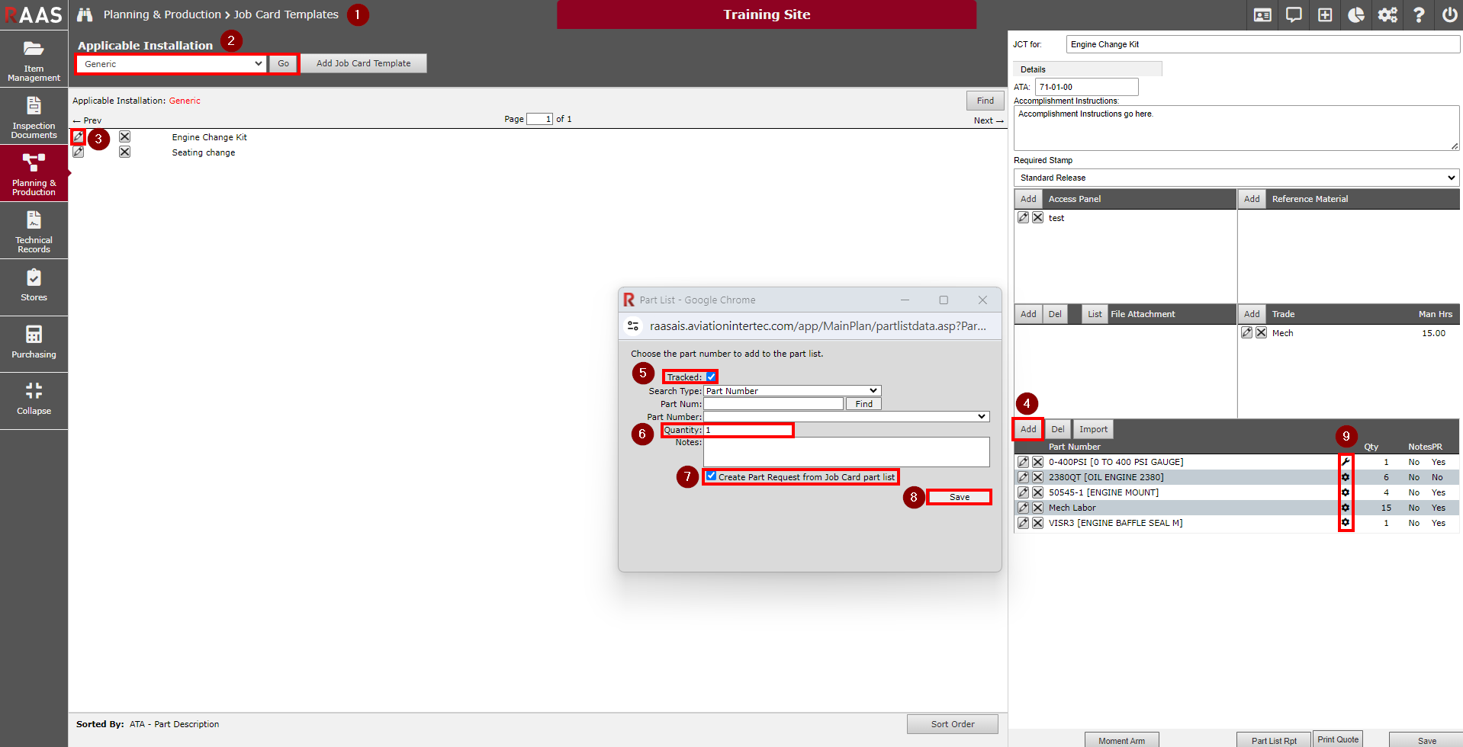Click the Sort Order button

(x=952, y=724)
